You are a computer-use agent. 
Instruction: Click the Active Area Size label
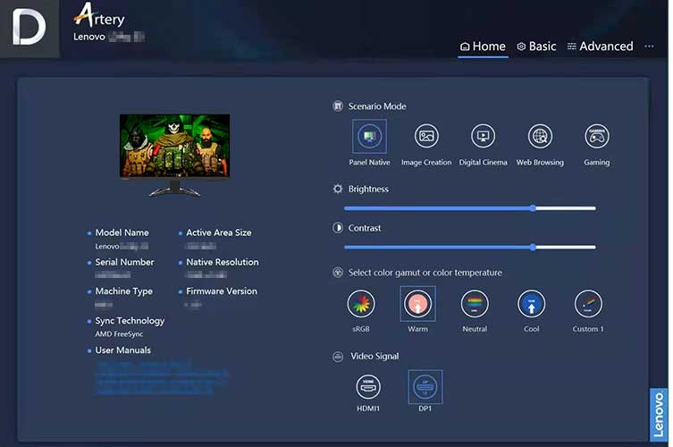coord(218,232)
